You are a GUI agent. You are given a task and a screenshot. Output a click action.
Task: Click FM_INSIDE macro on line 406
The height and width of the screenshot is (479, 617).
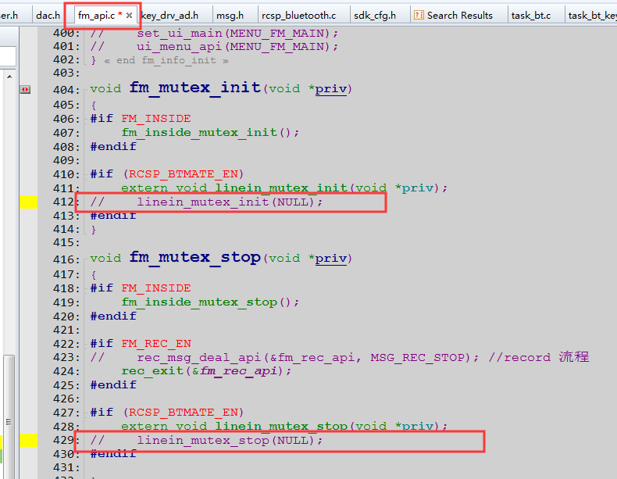[x=156, y=119]
